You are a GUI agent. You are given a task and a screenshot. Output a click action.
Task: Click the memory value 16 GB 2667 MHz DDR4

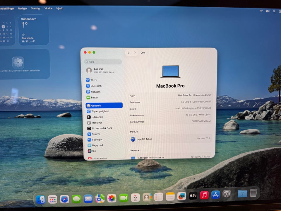tap(198, 115)
